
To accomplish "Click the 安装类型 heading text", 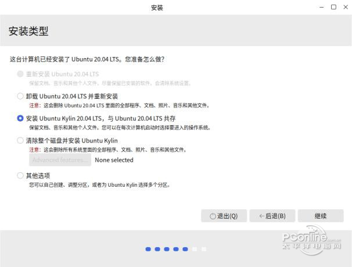I will tap(28, 31).
